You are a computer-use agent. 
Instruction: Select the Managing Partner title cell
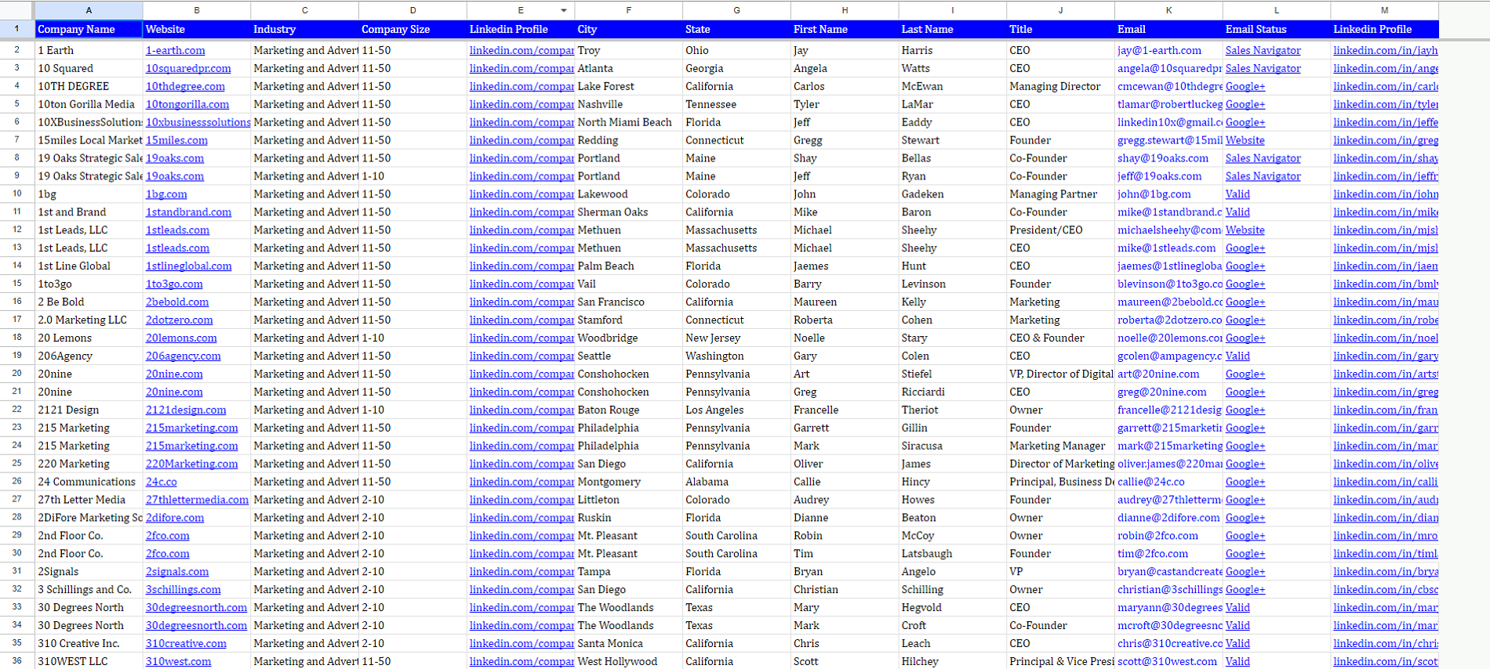tap(1060, 194)
